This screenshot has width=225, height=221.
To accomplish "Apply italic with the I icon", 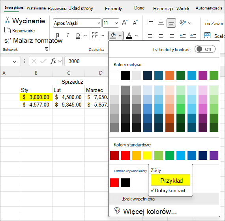I will pyautogui.click(x=68, y=35).
